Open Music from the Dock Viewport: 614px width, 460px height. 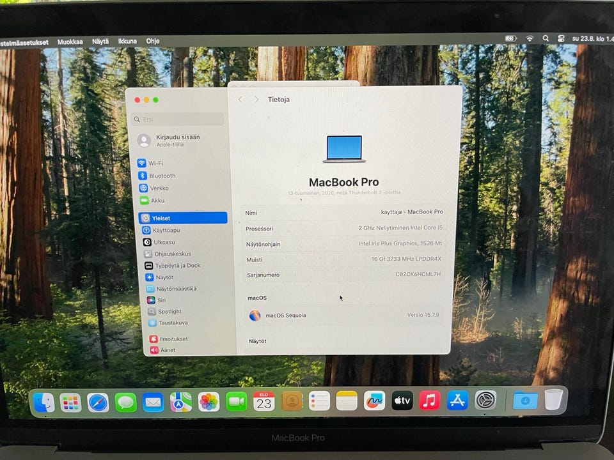[430, 401]
